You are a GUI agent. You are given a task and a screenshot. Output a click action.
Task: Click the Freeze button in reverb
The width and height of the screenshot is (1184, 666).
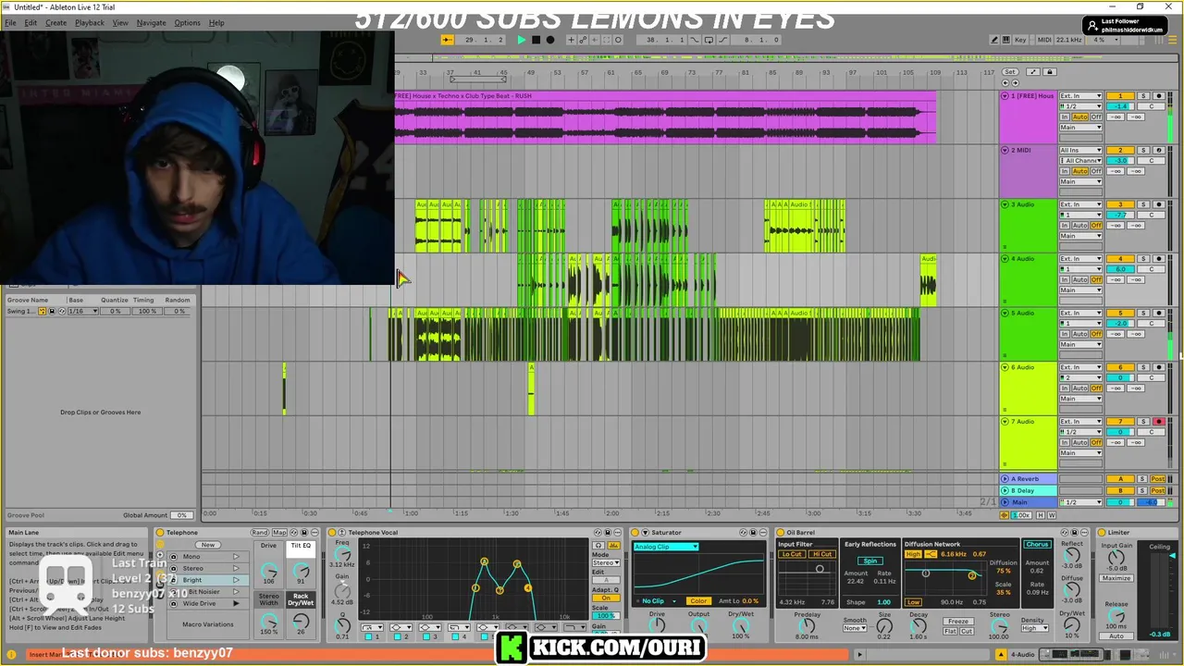[x=958, y=622]
